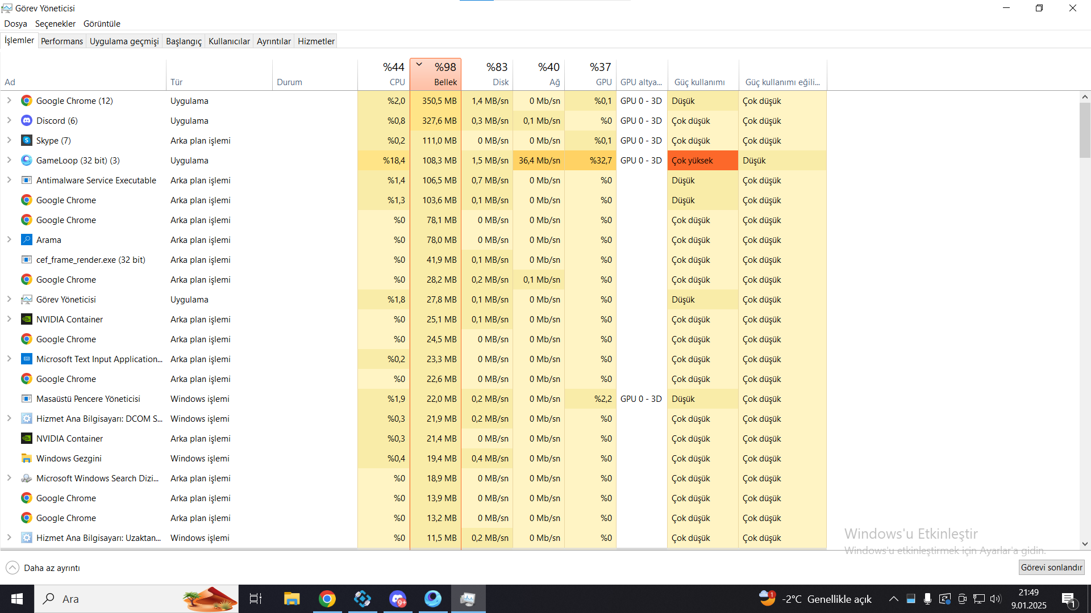Sort by the Bellek column header

435,74
